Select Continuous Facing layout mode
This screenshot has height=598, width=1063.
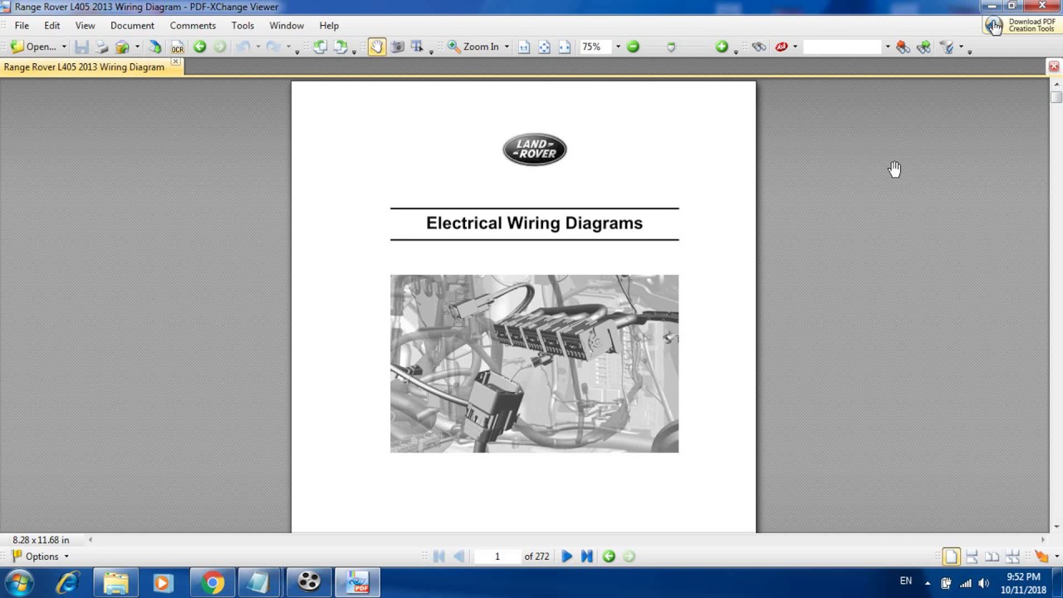point(1012,556)
